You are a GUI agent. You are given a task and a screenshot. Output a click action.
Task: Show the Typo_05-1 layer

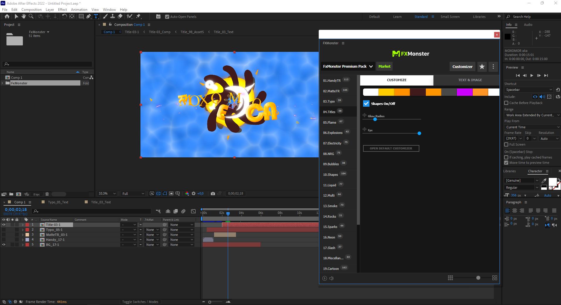point(4,230)
